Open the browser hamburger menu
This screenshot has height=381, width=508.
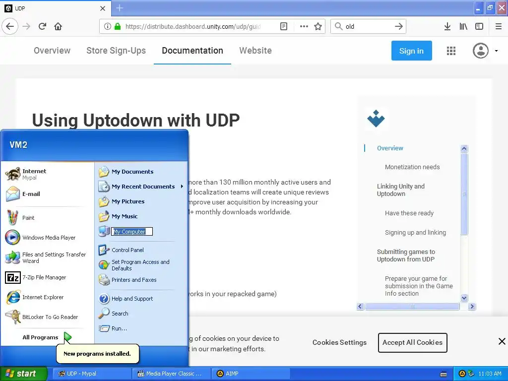[498, 26]
